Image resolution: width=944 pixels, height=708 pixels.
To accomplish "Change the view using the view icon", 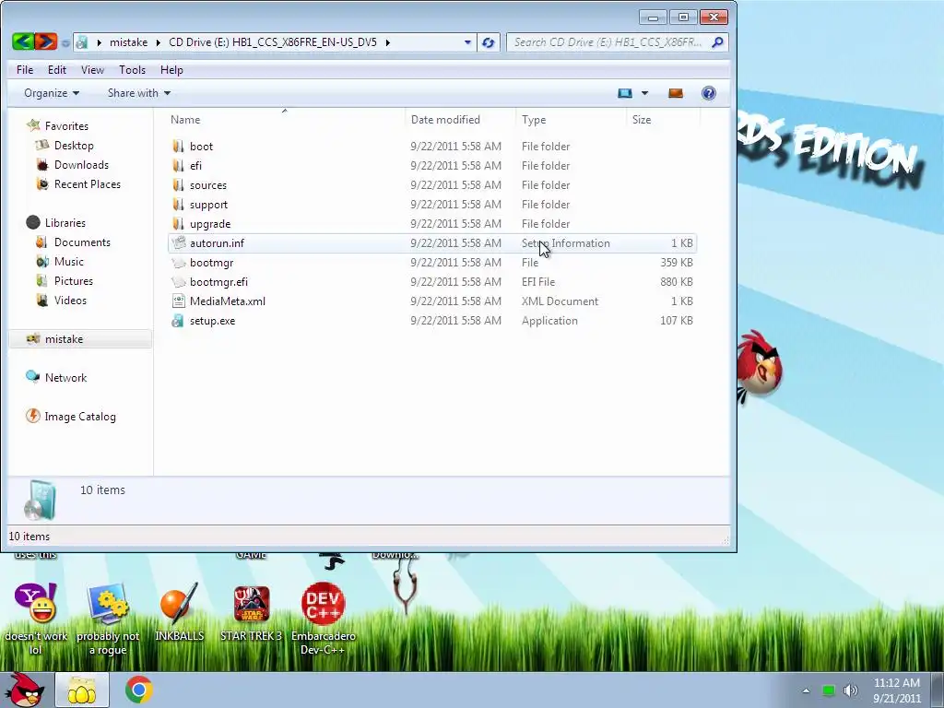I will (x=625, y=93).
